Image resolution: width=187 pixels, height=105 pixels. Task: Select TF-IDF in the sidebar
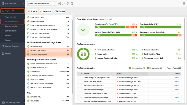(x=8, y=35)
